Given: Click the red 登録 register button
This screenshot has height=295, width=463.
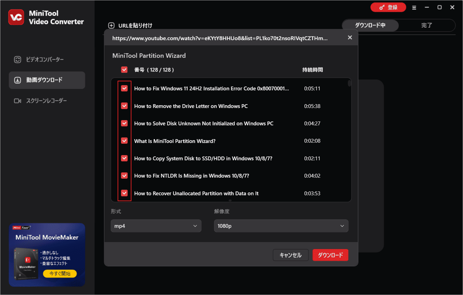Looking at the screenshot, I should coord(388,7).
